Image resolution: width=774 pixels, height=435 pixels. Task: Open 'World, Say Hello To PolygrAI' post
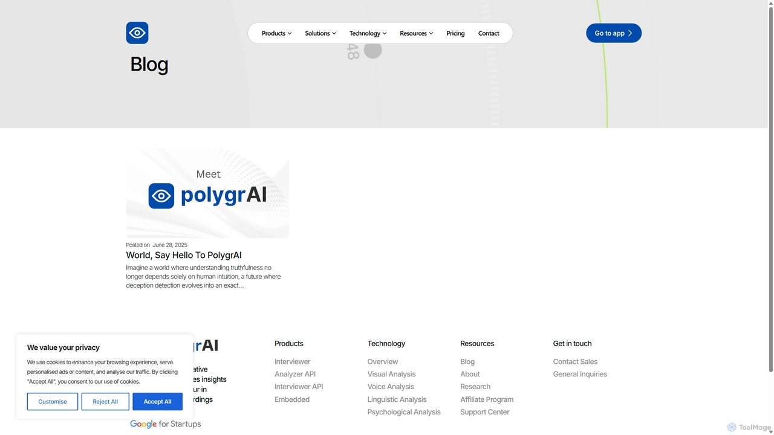184,256
